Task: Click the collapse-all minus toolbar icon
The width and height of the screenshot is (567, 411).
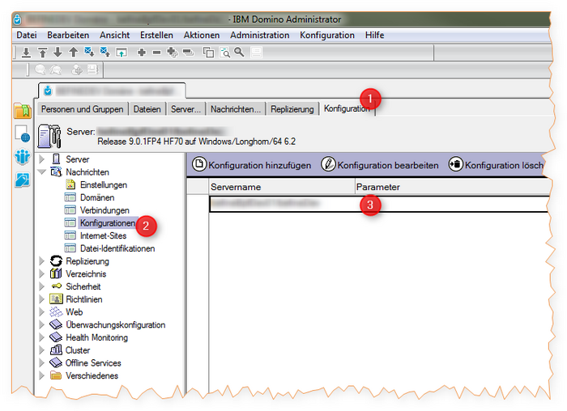Action: [187, 53]
